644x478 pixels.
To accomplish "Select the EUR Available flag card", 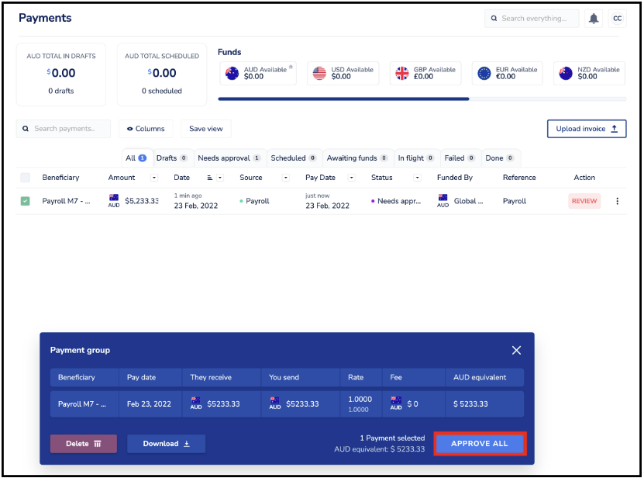I will tap(508, 73).
